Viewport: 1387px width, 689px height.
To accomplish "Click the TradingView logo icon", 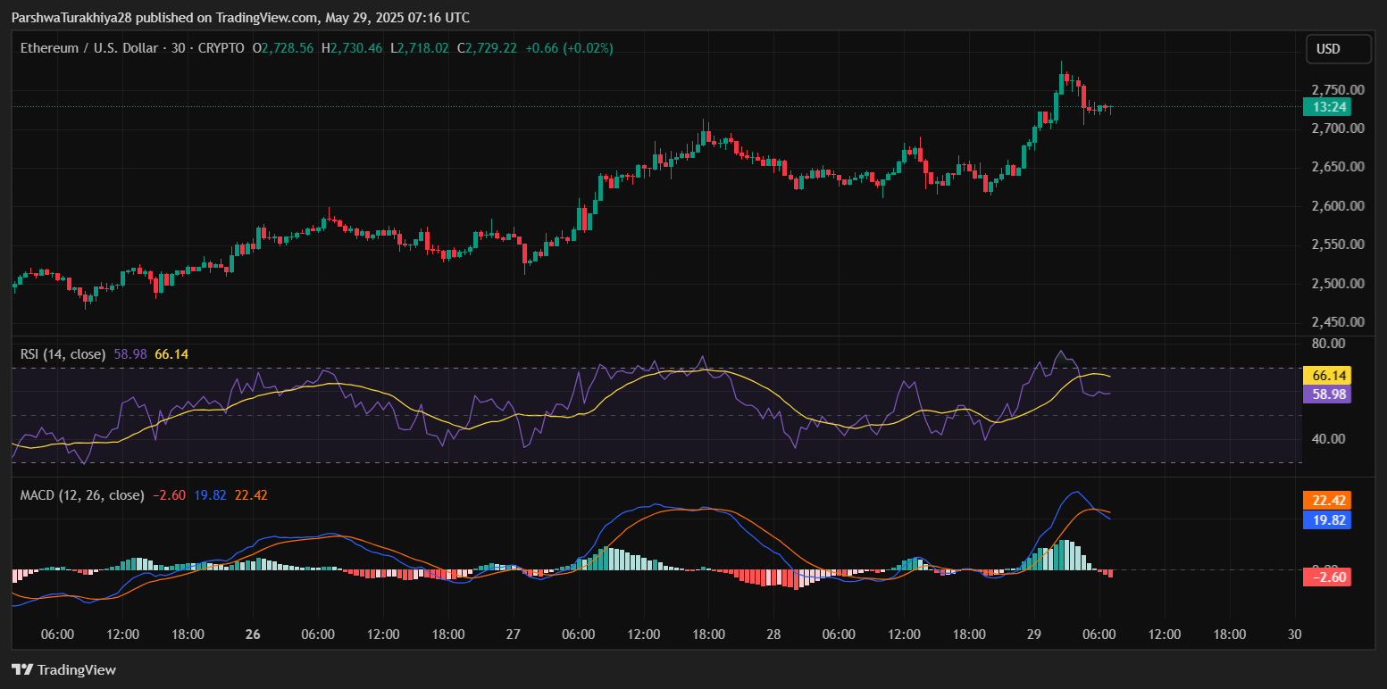I will coord(22,669).
